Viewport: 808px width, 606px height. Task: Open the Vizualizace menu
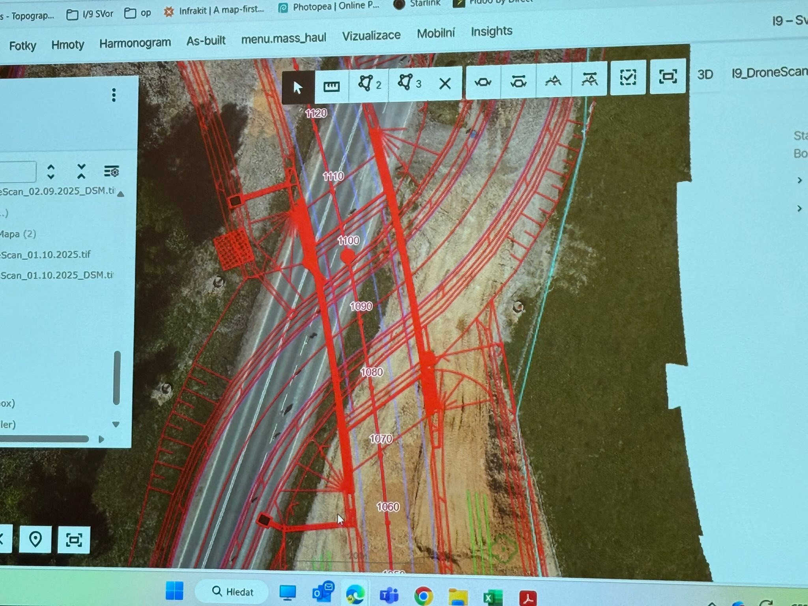click(x=371, y=36)
